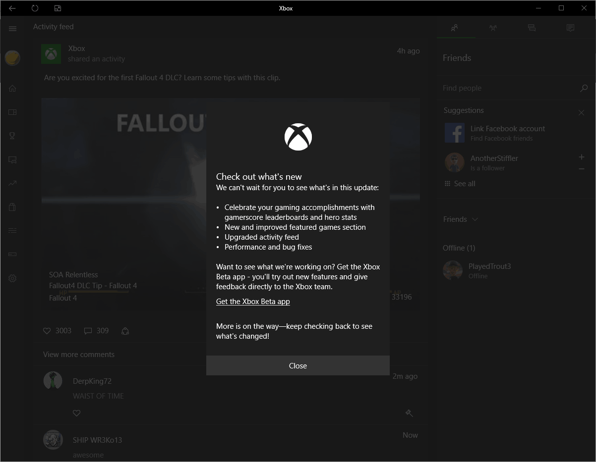Click the search magnifier in Find people
Screen dimensions: 596x462
point(584,88)
